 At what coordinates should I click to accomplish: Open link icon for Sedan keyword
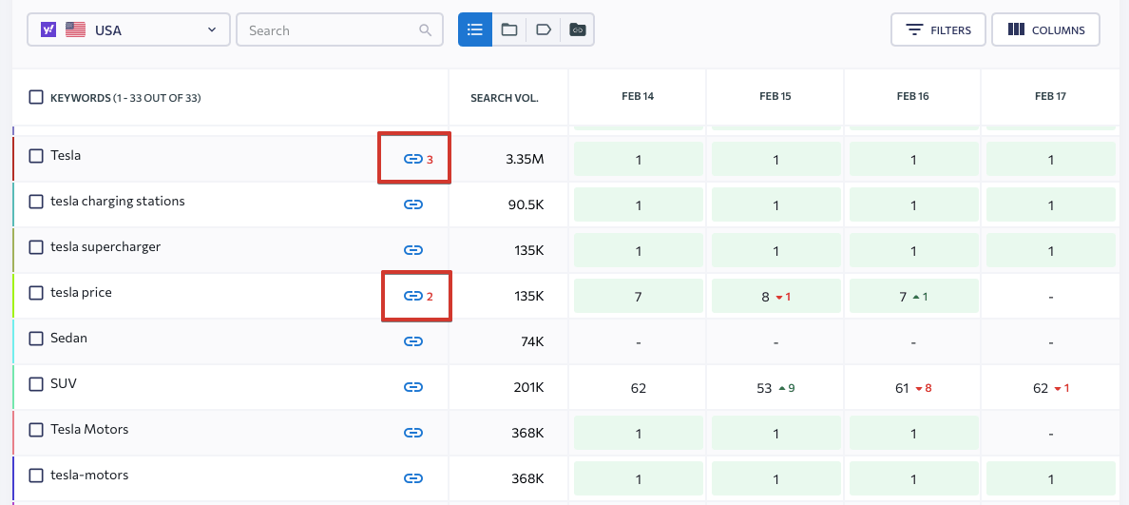pyautogui.click(x=412, y=341)
